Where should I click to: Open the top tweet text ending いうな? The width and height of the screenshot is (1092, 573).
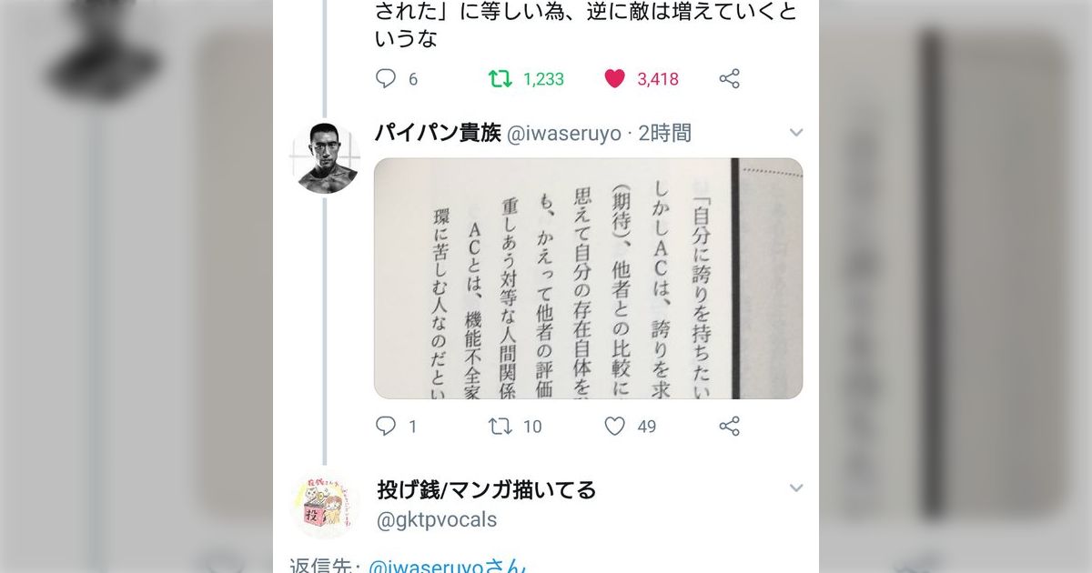click(544, 25)
